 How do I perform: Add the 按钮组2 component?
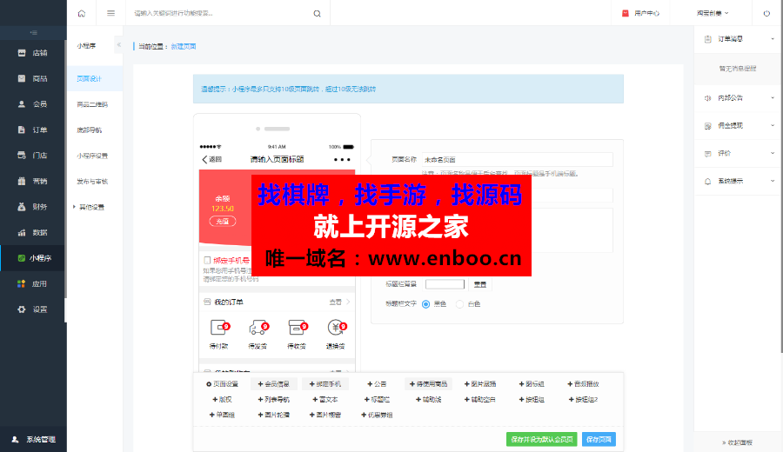tap(583, 400)
